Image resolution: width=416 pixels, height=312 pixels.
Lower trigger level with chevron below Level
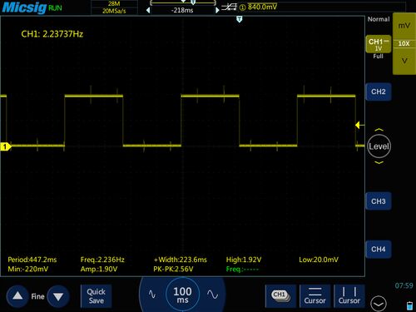[x=379, y=162]
